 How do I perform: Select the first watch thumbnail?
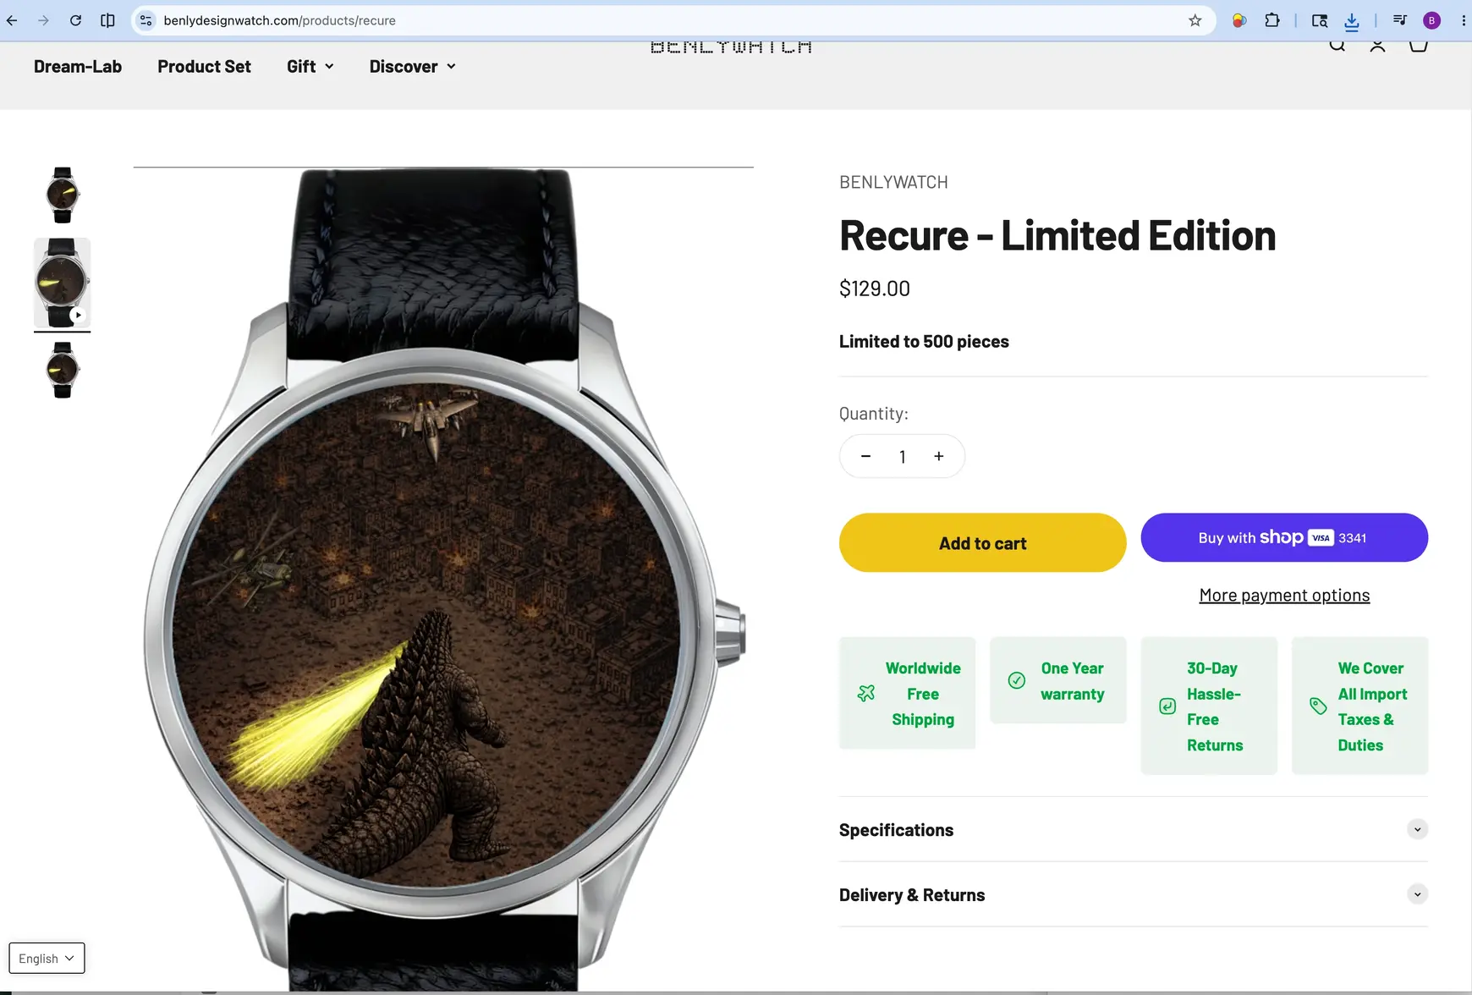[x=62, y=195]
